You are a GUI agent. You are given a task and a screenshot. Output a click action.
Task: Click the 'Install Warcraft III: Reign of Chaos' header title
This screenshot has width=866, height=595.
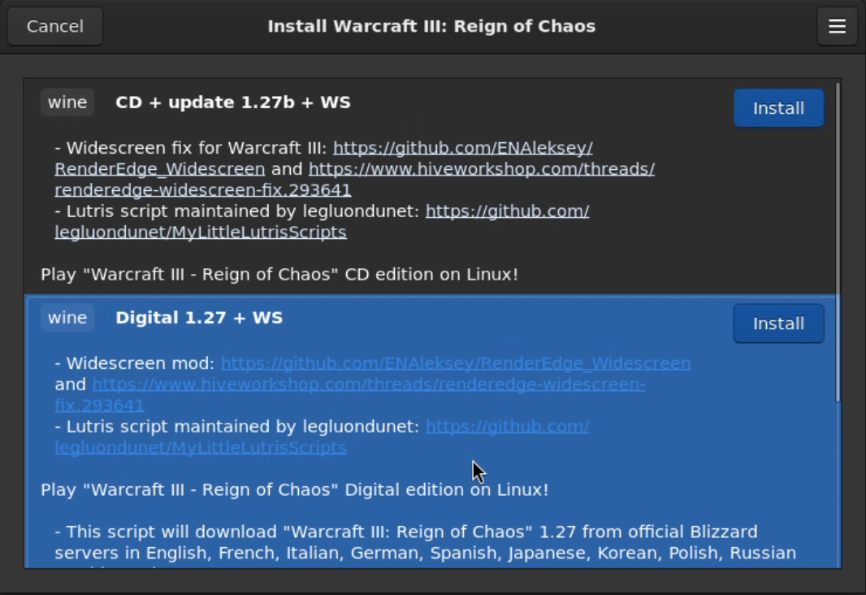coord(432,26)
